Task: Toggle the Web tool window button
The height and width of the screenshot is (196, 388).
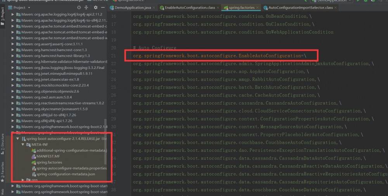Action: click(x=2, y=192)
